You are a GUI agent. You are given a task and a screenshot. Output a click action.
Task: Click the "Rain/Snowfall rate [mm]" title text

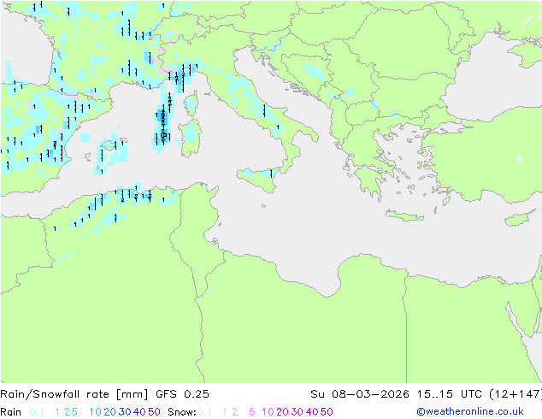(x=74, y=394)
